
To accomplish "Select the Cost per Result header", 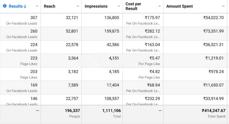I will [x=133, y=6].
